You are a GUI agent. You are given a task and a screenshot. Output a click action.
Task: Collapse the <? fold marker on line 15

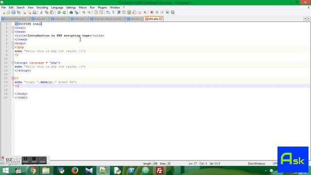[13, 78]
